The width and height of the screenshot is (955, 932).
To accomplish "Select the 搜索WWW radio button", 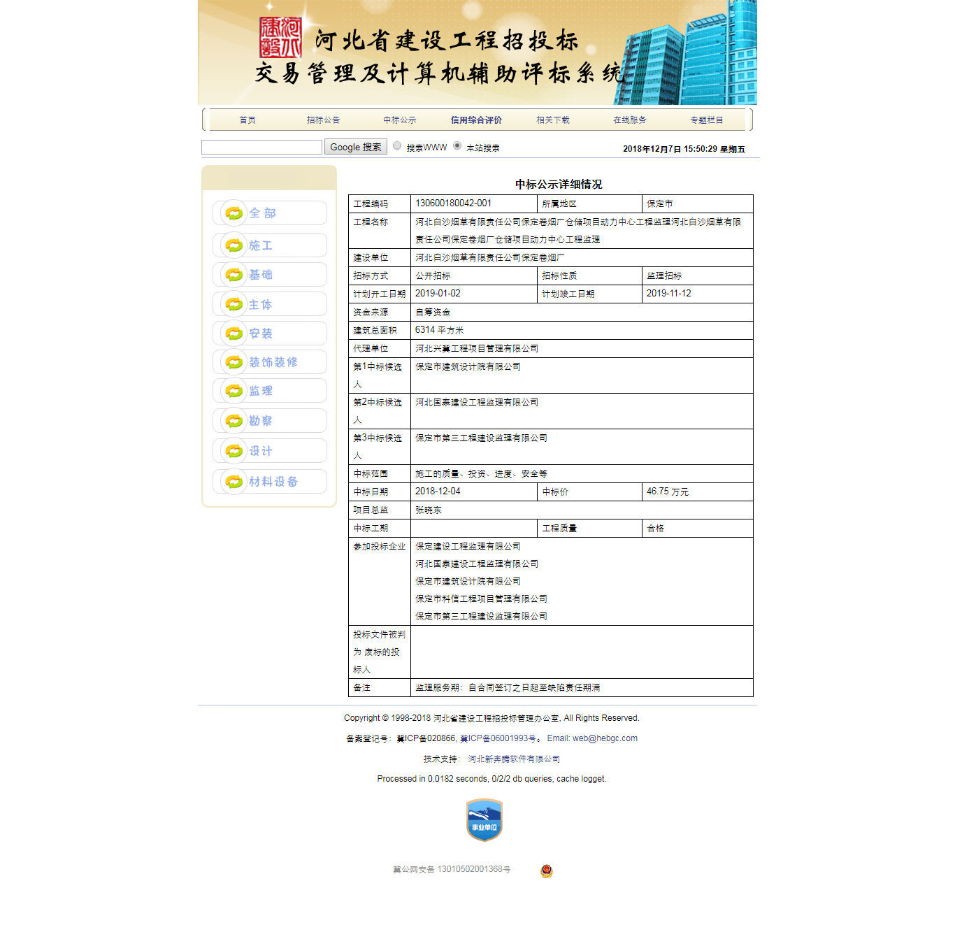I will 397,146.
